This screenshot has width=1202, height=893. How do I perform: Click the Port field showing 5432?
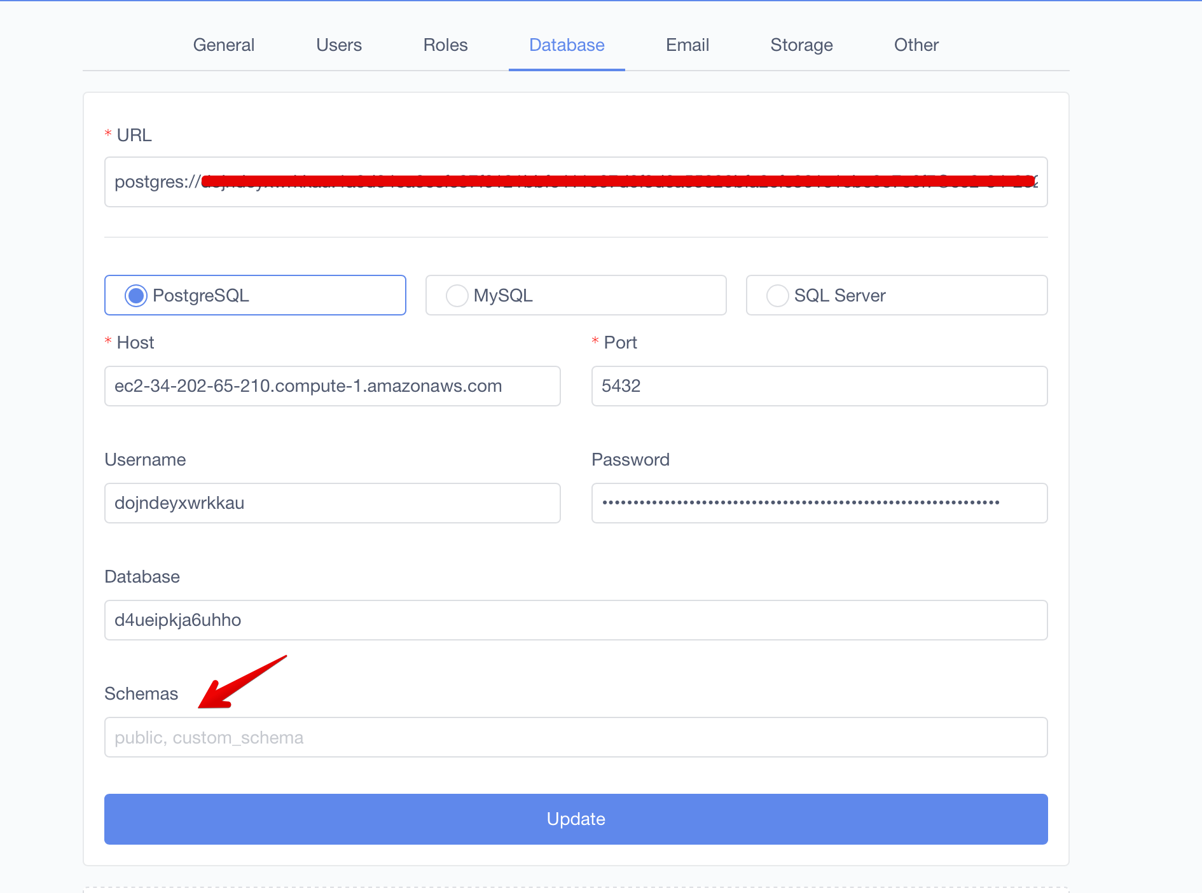coord(819,386)
